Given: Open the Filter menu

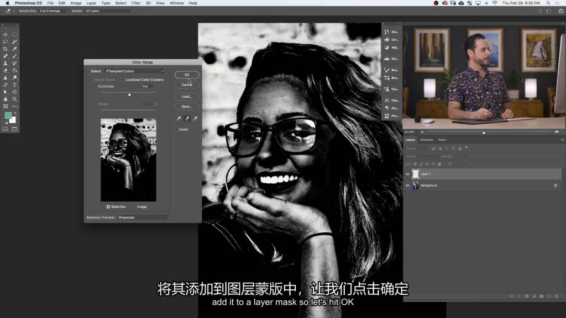Looking at the screenshot, I should click(135, 3).
